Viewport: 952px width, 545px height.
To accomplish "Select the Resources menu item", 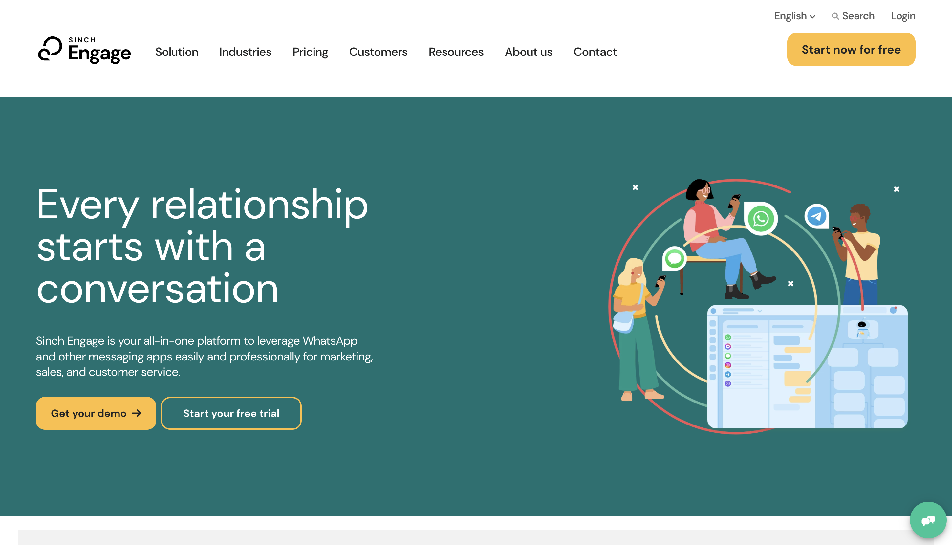I will [x=456, y=52].
